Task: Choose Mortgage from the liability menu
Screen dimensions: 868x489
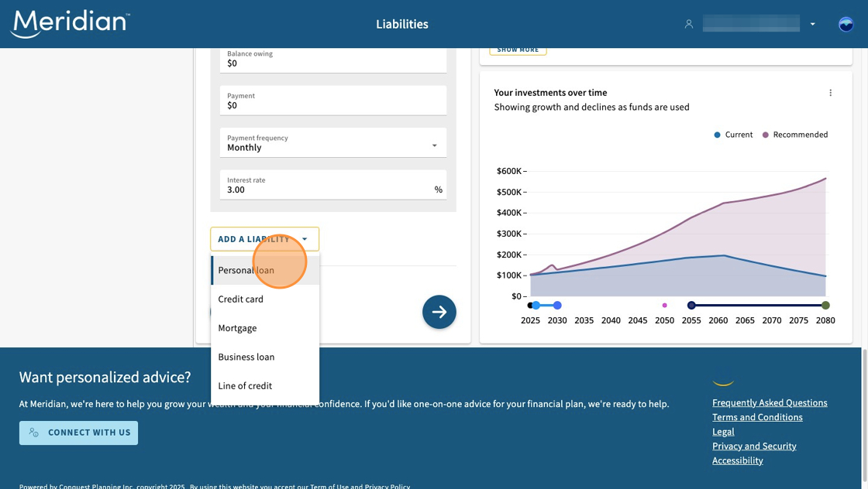Action: click(265, 328)
